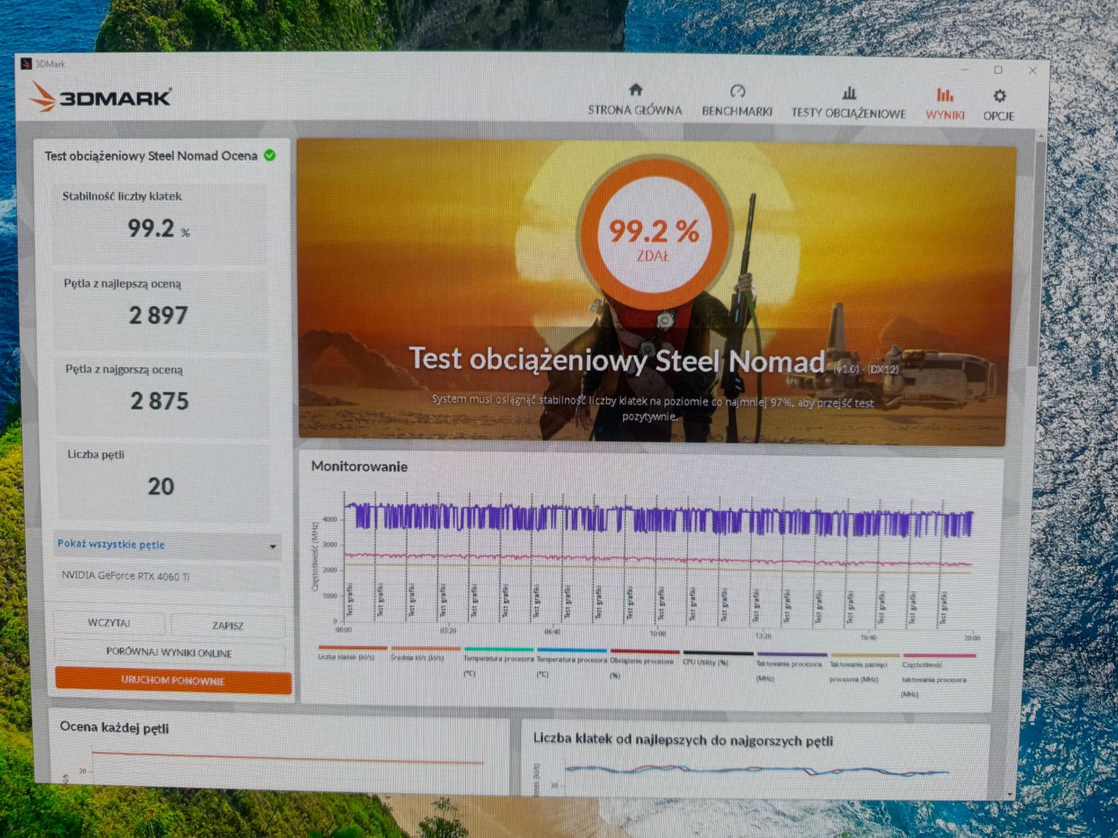Toggle Obciążenie procesora (%) legend

coord(644,663)
